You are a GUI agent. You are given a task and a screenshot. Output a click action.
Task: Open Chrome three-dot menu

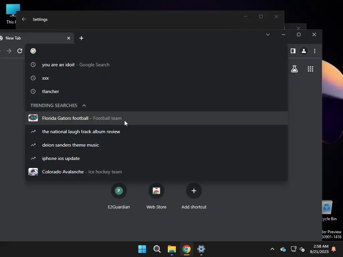coord(315,51)
